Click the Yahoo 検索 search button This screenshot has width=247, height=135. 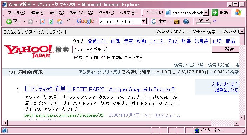pyautogui.click(x=226, y=49)
